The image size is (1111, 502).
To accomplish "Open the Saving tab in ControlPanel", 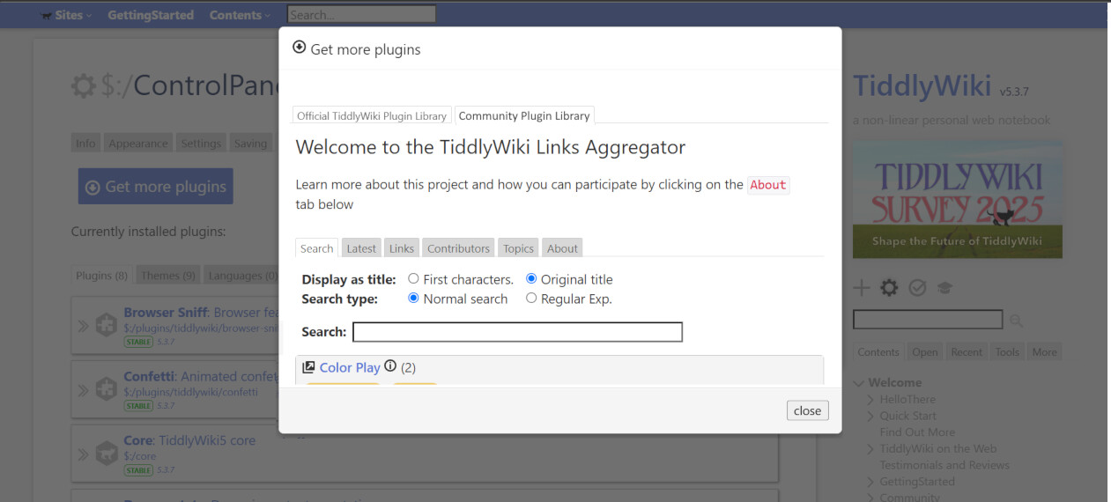I will click(250, 144).
